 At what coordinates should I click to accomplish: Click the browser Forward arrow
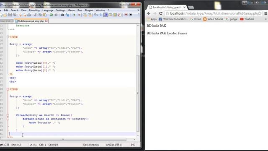[155, 13]
